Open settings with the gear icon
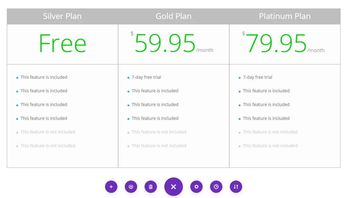Viewport: 348px width, 198px height. 196,187
